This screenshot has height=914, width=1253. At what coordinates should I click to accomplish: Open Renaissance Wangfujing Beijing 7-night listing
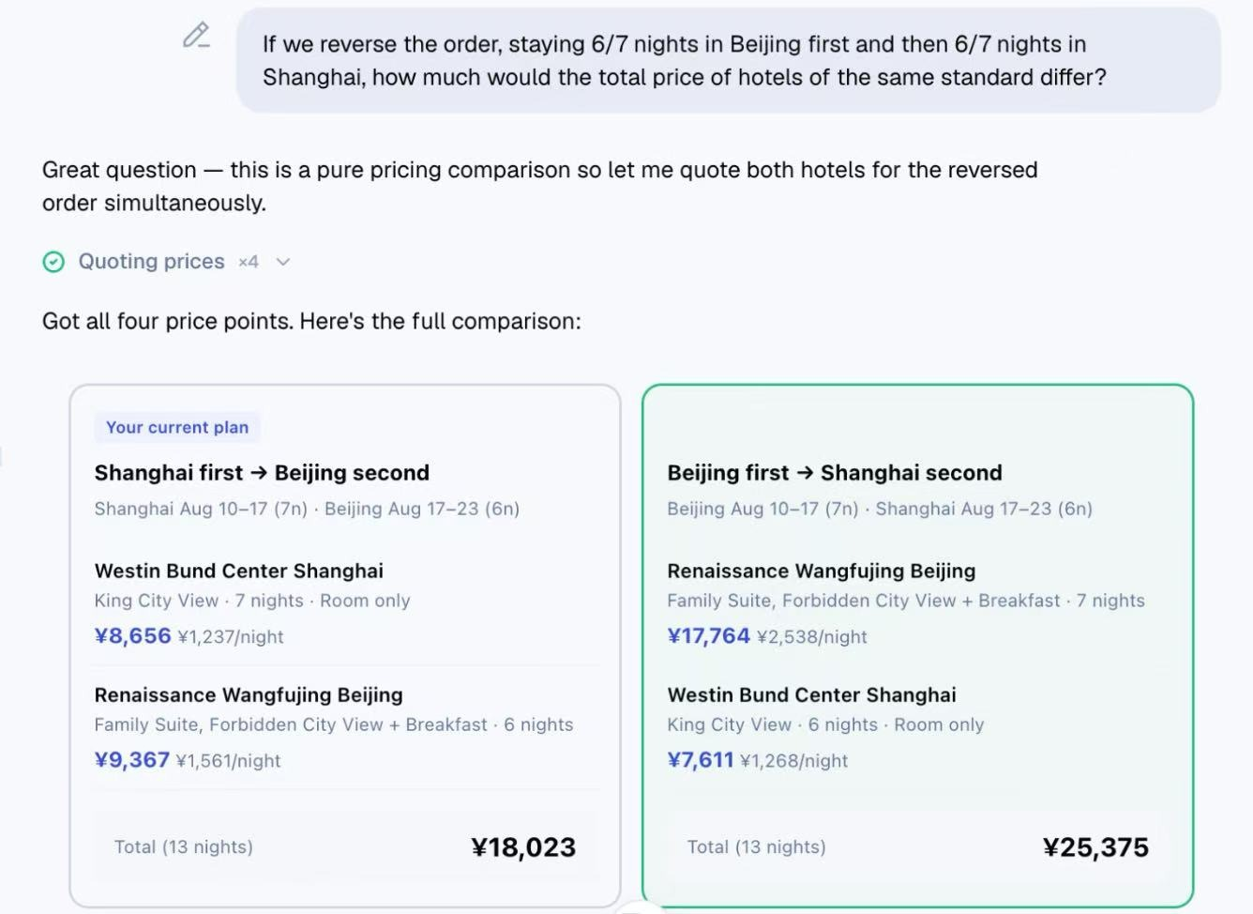[x=822, y=571]
